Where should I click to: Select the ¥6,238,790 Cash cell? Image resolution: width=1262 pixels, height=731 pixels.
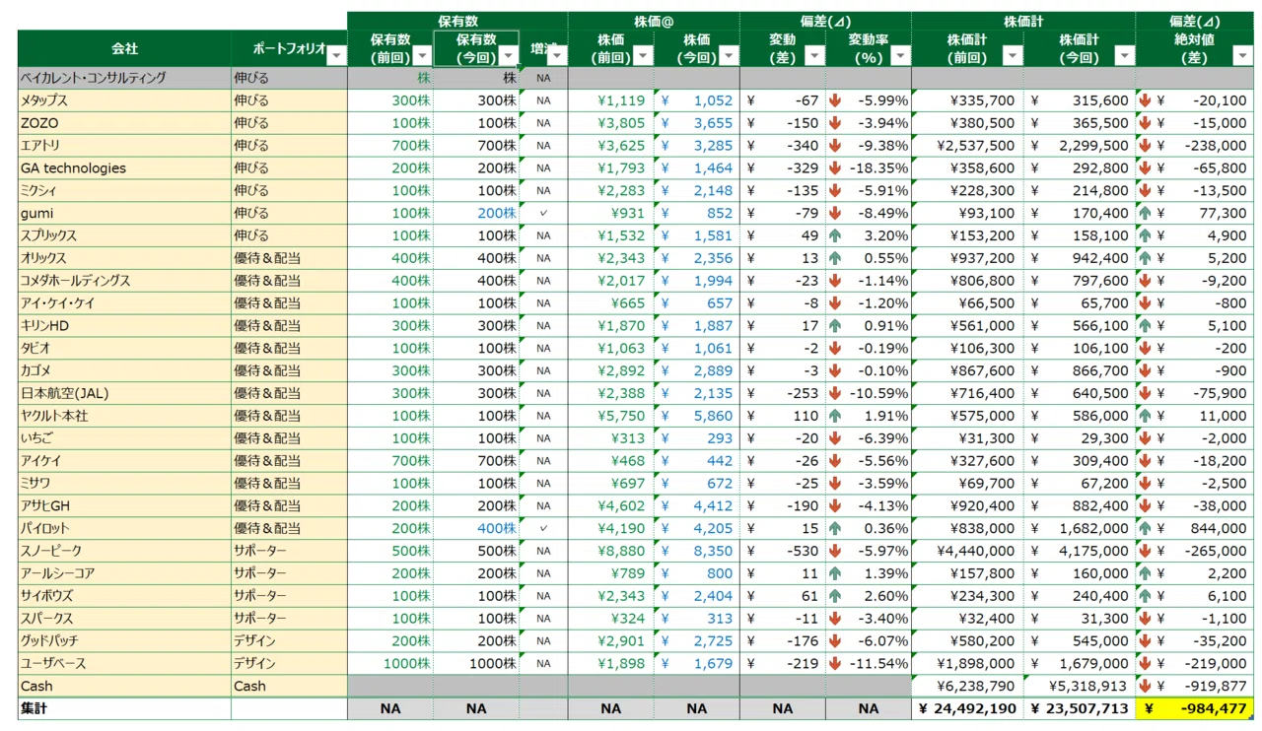click(x=967, y=686)
